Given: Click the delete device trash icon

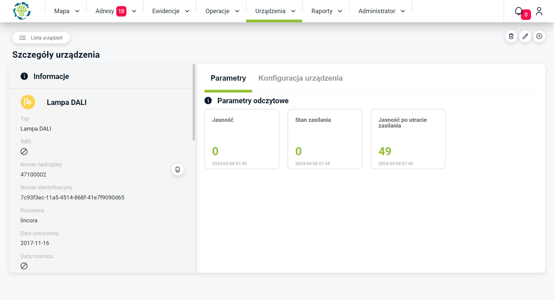Looking at the screenshot, I should point(511,36).
